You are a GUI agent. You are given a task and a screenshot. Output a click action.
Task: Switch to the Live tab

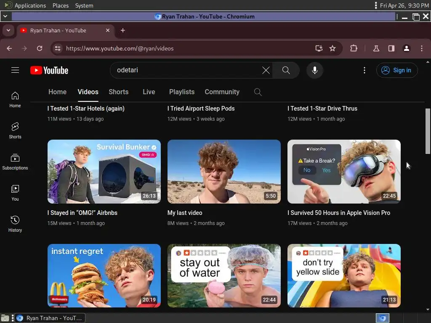tap(149, 92)
